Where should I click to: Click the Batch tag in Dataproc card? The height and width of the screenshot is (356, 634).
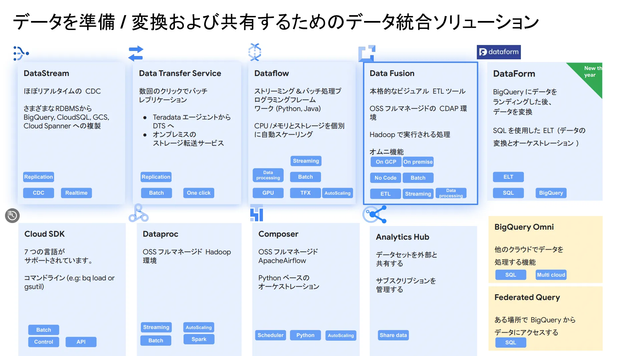[156, 340]
